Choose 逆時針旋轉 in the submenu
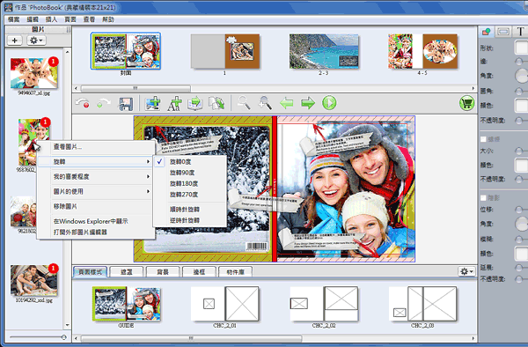528x347 pixels. tap(189, 220)
